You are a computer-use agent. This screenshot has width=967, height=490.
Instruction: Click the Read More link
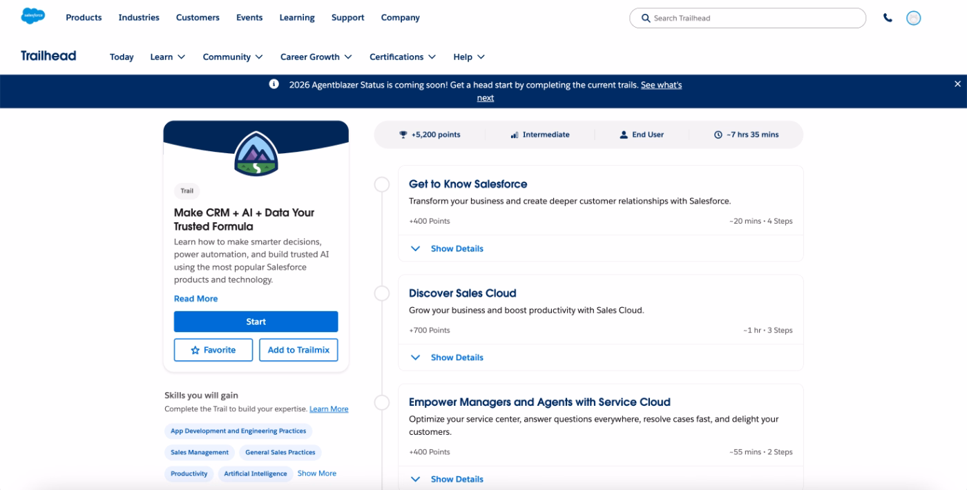[x=195, y=299]
